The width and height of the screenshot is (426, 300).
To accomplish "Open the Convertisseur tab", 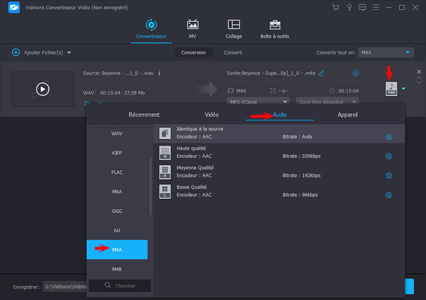I will click(151, 29).
